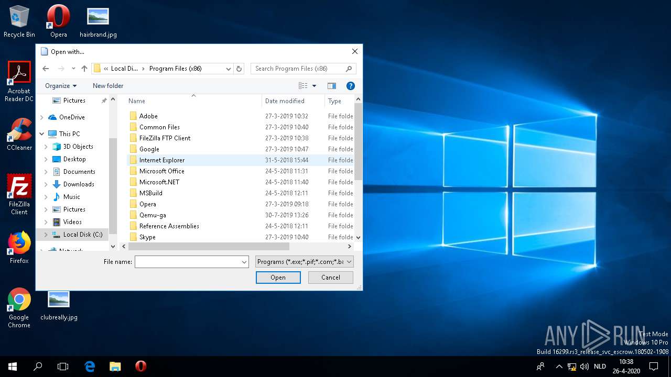Open Task View on the taskbar

point(63,367)
